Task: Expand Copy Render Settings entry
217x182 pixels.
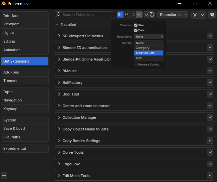Action: [x=59, y=141]
